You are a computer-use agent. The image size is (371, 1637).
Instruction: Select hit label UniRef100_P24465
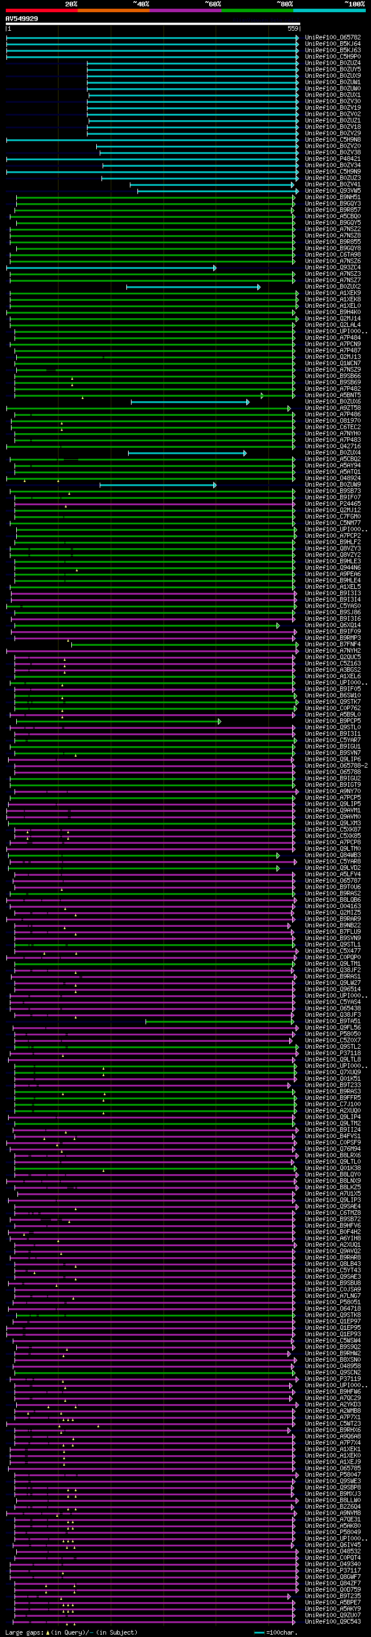click(x=333, y=504)
